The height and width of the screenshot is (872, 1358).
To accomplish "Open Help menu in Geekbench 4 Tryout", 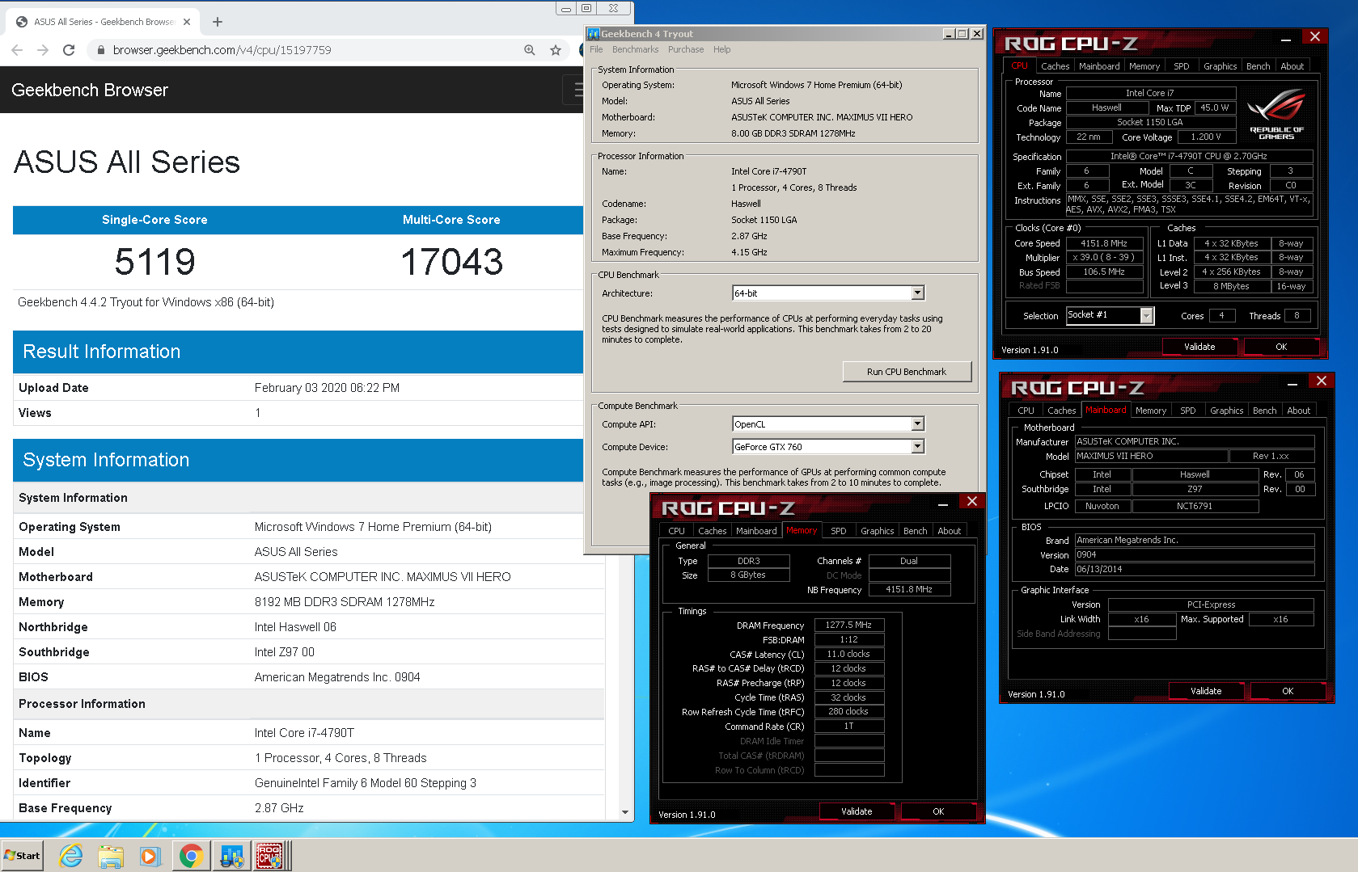I will [x=722, y=50].
